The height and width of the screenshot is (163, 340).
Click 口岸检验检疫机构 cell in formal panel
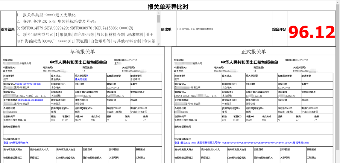tap(240, 159)
